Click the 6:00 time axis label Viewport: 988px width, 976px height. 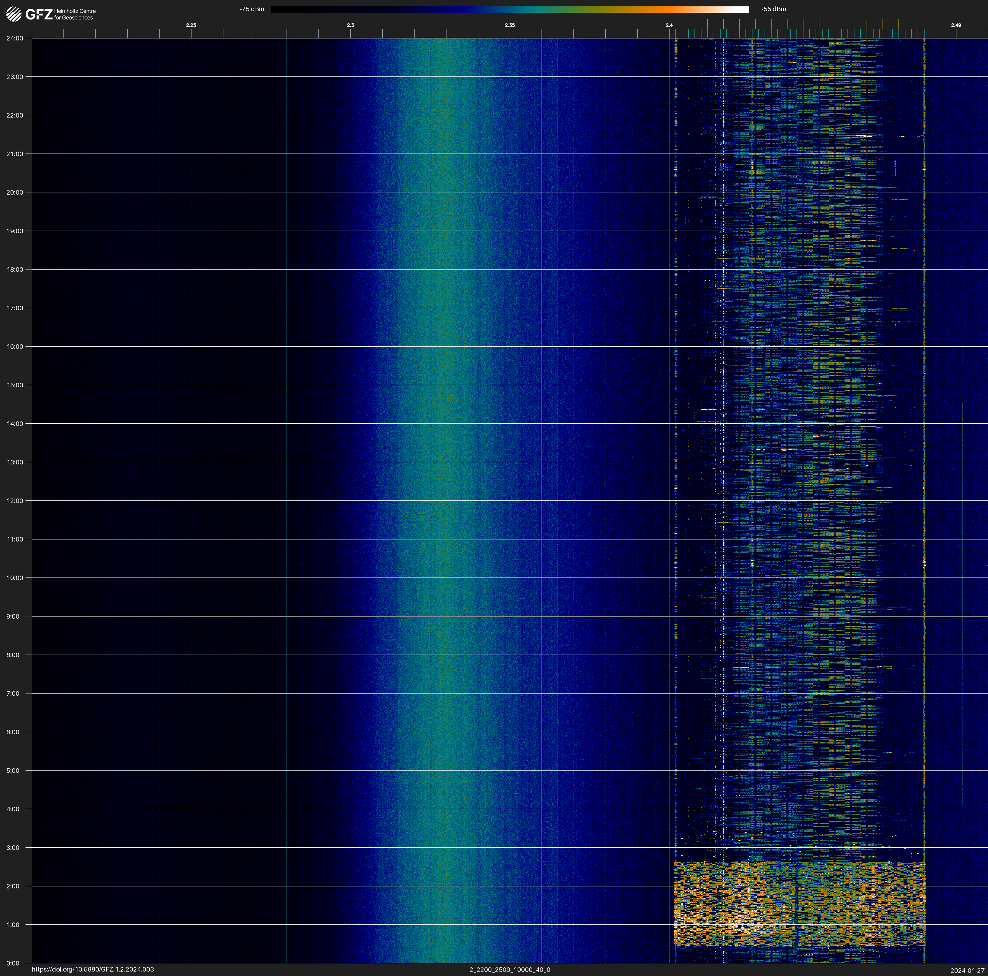(13, 732)
